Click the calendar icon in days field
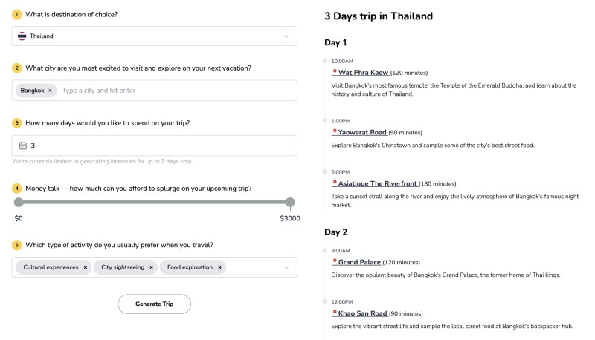This screenshot has height=340, width=595. pos(23,146)
